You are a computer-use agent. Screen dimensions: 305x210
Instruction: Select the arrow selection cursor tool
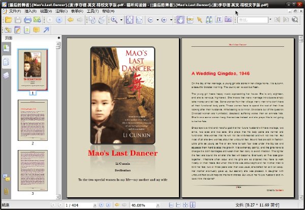tap(200, 20)
